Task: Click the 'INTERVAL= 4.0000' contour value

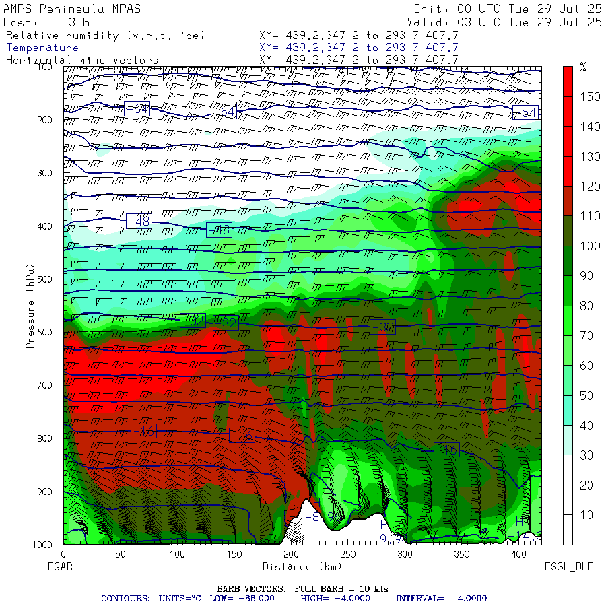Action: (x=441, y=599)
